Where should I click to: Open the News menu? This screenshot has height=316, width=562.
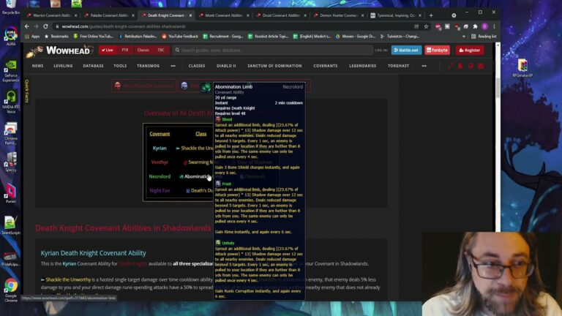tap(37, 66)
